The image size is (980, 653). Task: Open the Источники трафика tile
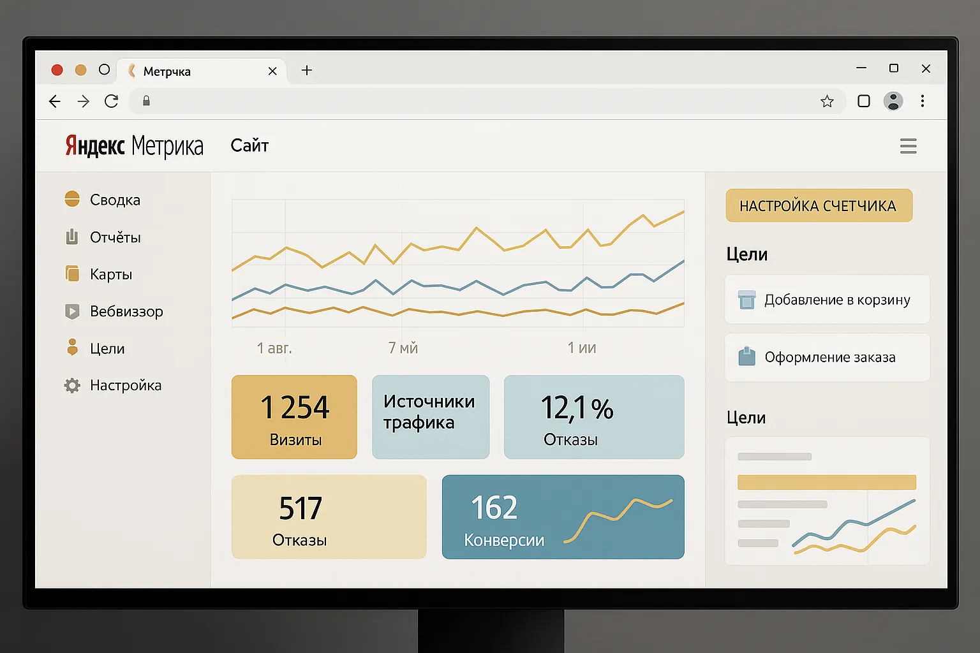(431, 417)
